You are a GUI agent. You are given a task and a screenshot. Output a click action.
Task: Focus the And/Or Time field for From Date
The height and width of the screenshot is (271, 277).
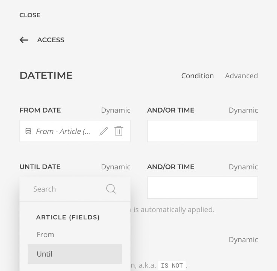(x=202, y=131)
